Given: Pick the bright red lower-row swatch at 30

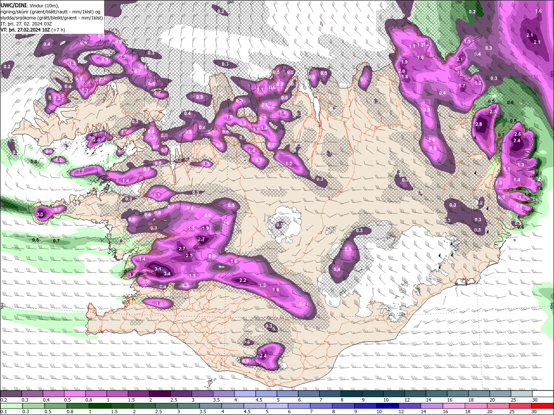Looking at the screenshot, I should [542, 406].
